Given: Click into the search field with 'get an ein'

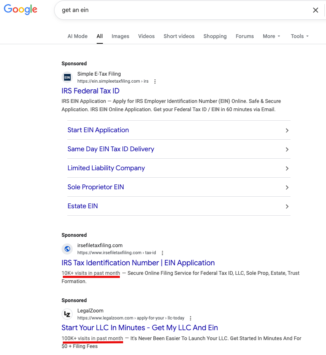Looking at the screenshot, I should click(x=181, y=10).
